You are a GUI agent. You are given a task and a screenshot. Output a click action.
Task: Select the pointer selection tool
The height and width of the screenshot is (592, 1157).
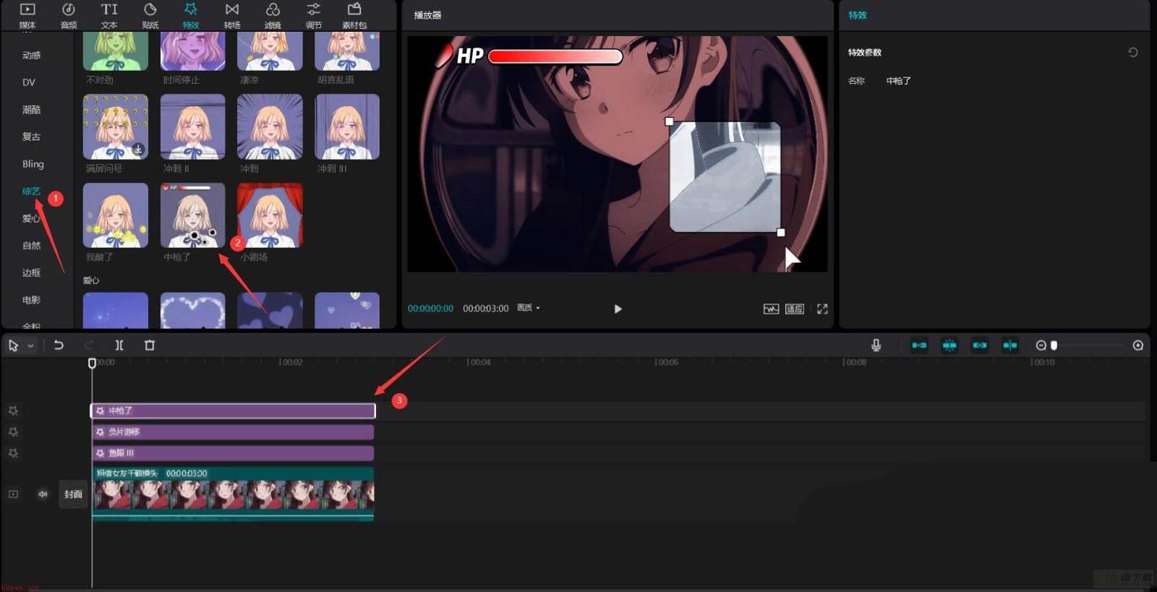coord(13,346)
